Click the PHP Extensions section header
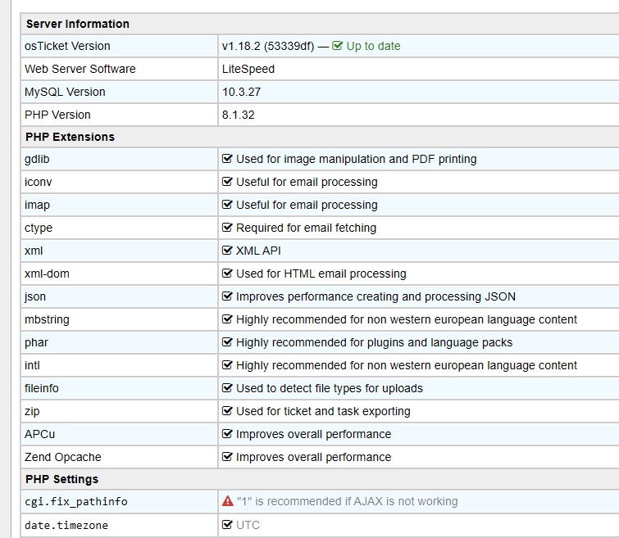Image resolution: width=619 pixels, height=538 pixels. [70, 137]
